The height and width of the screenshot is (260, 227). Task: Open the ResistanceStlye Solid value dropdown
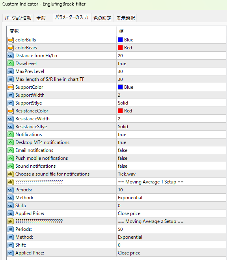pos(171,127)
